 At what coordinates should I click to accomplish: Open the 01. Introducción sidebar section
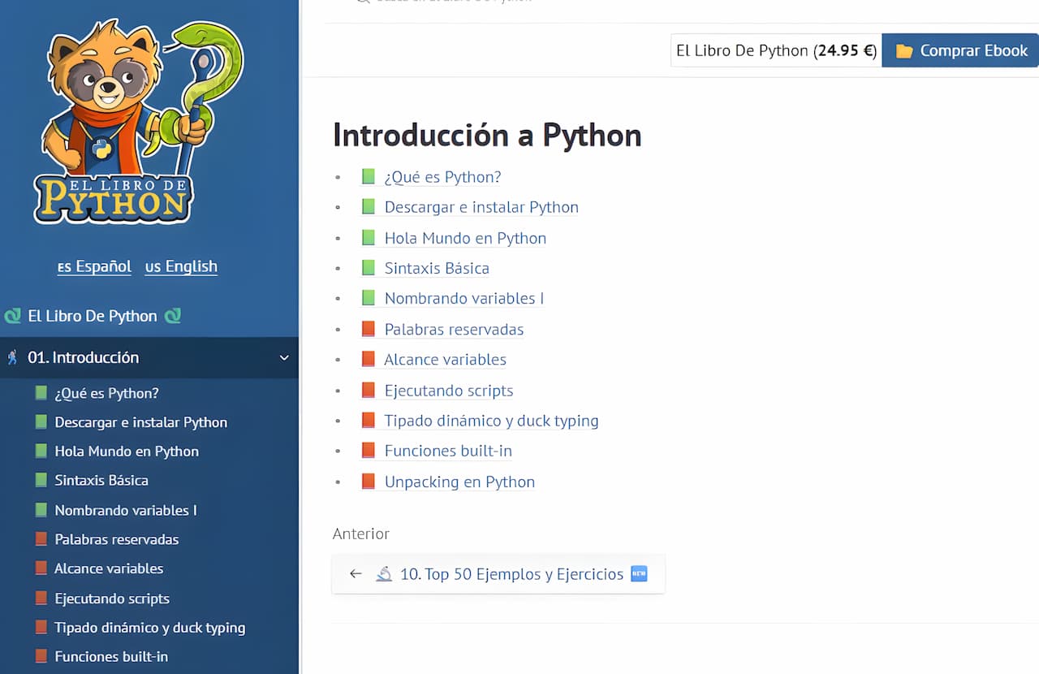pos(83,357)
